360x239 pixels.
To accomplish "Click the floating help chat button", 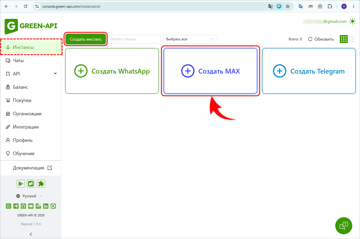I will click(x=344, y=226).
